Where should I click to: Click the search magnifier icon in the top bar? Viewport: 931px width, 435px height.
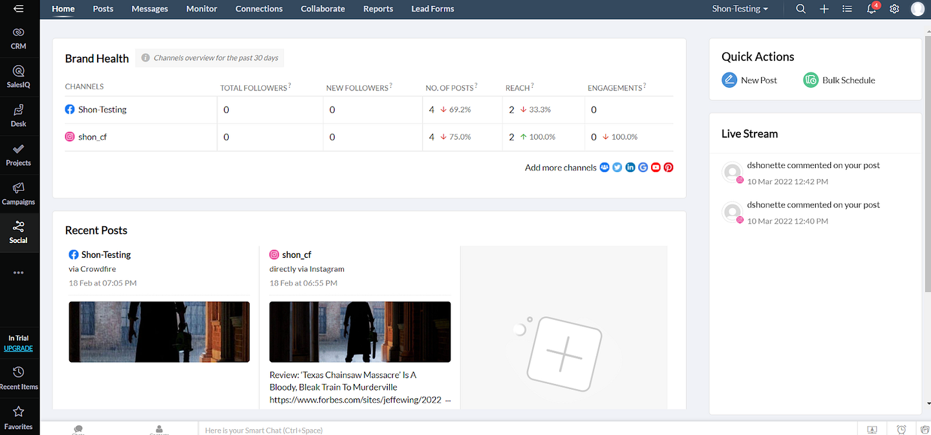801,9
